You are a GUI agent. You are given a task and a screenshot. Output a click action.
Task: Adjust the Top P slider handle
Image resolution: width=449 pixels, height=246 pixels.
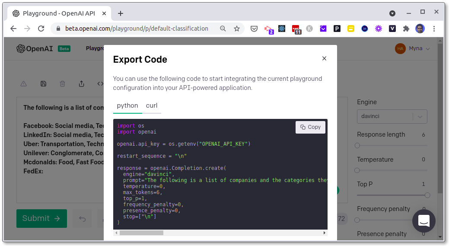point(427,195)
